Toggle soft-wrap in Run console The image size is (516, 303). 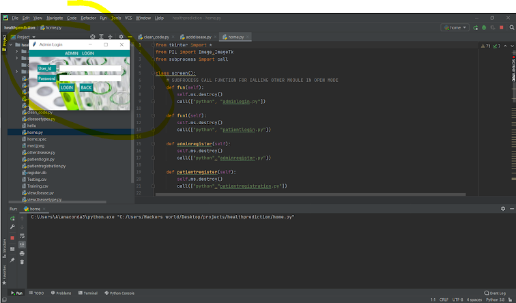coord(22,236)
